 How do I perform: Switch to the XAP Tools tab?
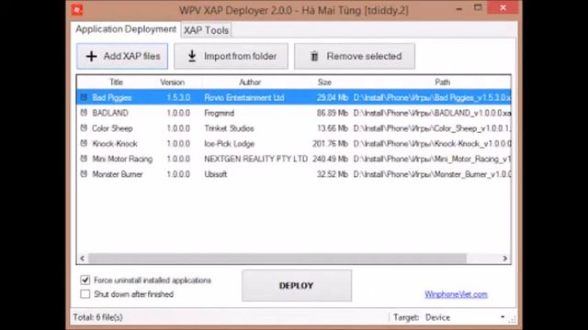[x=206, y=30]
